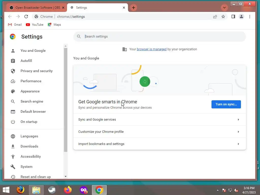Open On startup settings
This screenshot has width=260, height=195.
point(29,122)
